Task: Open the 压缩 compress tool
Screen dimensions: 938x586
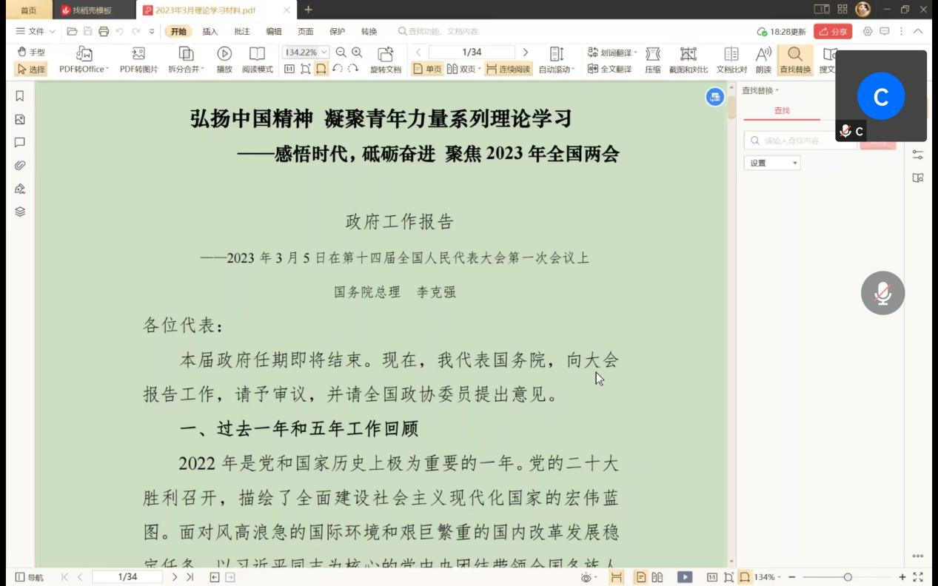Action: (652, 54)
